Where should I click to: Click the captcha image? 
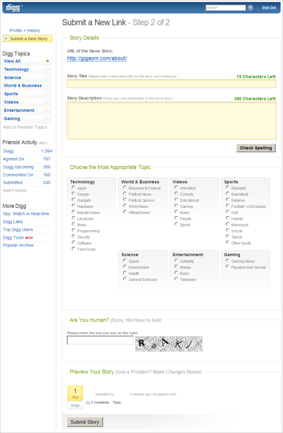click(169, 344)
